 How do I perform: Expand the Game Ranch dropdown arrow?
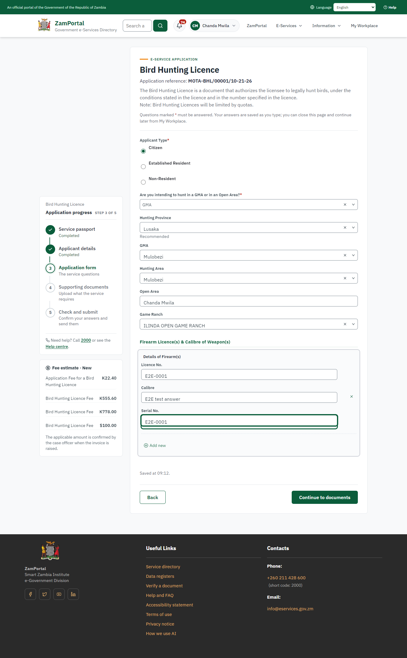(353, 324)
